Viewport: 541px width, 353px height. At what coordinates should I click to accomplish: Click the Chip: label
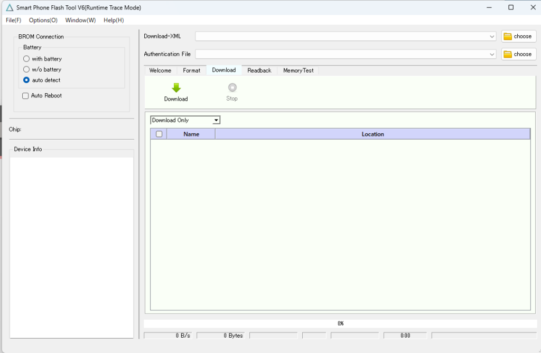tap(15, 130)
